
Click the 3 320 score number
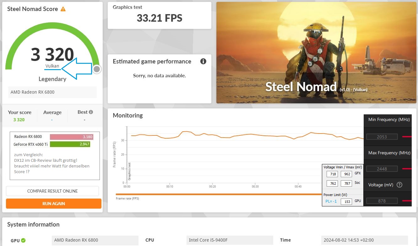52,54
